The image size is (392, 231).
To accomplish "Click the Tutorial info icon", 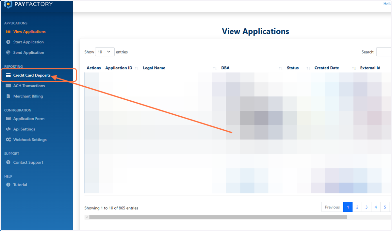I will 8,185.
